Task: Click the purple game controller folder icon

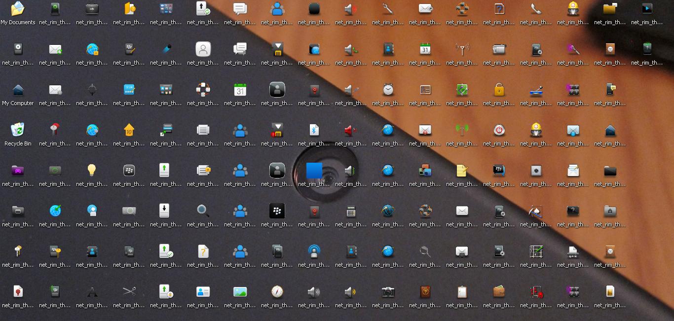Action: click(x=18, y=171)
